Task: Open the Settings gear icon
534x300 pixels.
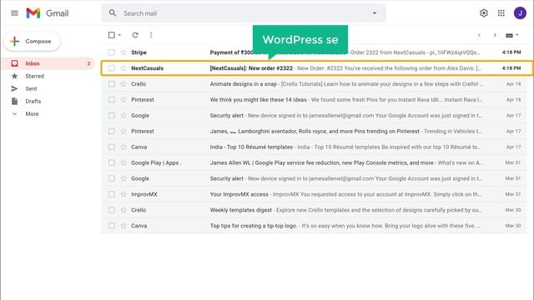Action: pyautogui.click(x=484, y=13)
